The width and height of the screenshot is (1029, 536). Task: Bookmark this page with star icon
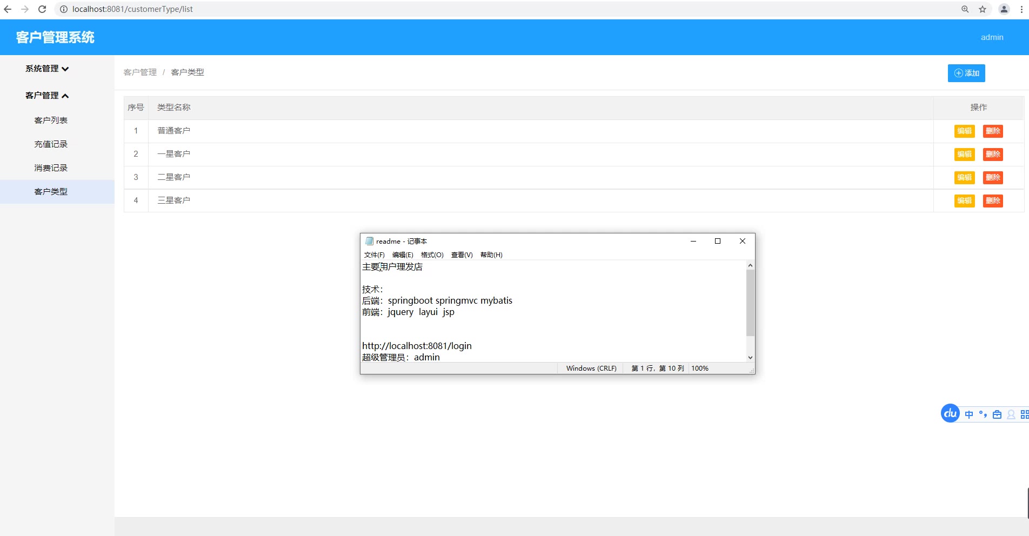click(983, 9)
